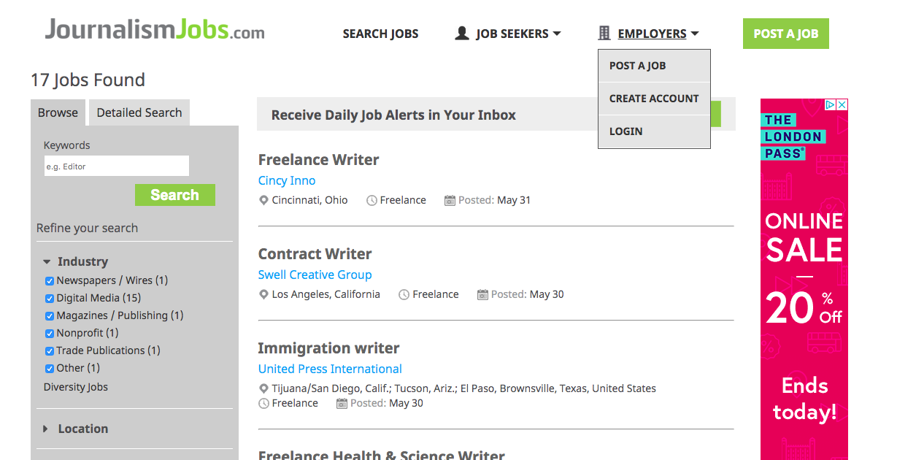Disable the Nonprofit filter
This screenshot has height=460, width=916.
(49, 333)
